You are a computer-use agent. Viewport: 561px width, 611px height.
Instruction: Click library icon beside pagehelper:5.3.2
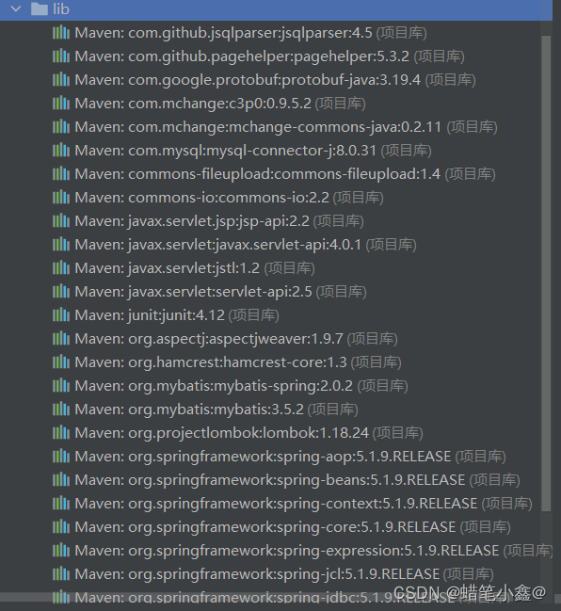(61, 56)
